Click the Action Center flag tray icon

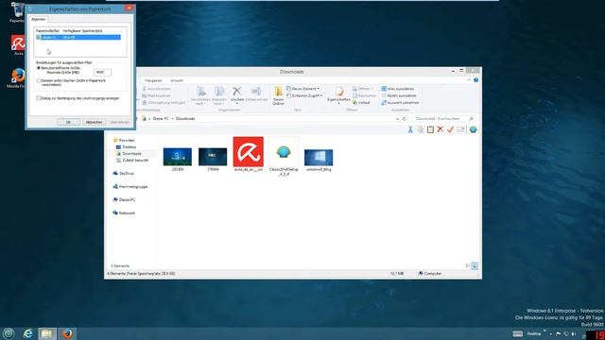pos(558,333)
